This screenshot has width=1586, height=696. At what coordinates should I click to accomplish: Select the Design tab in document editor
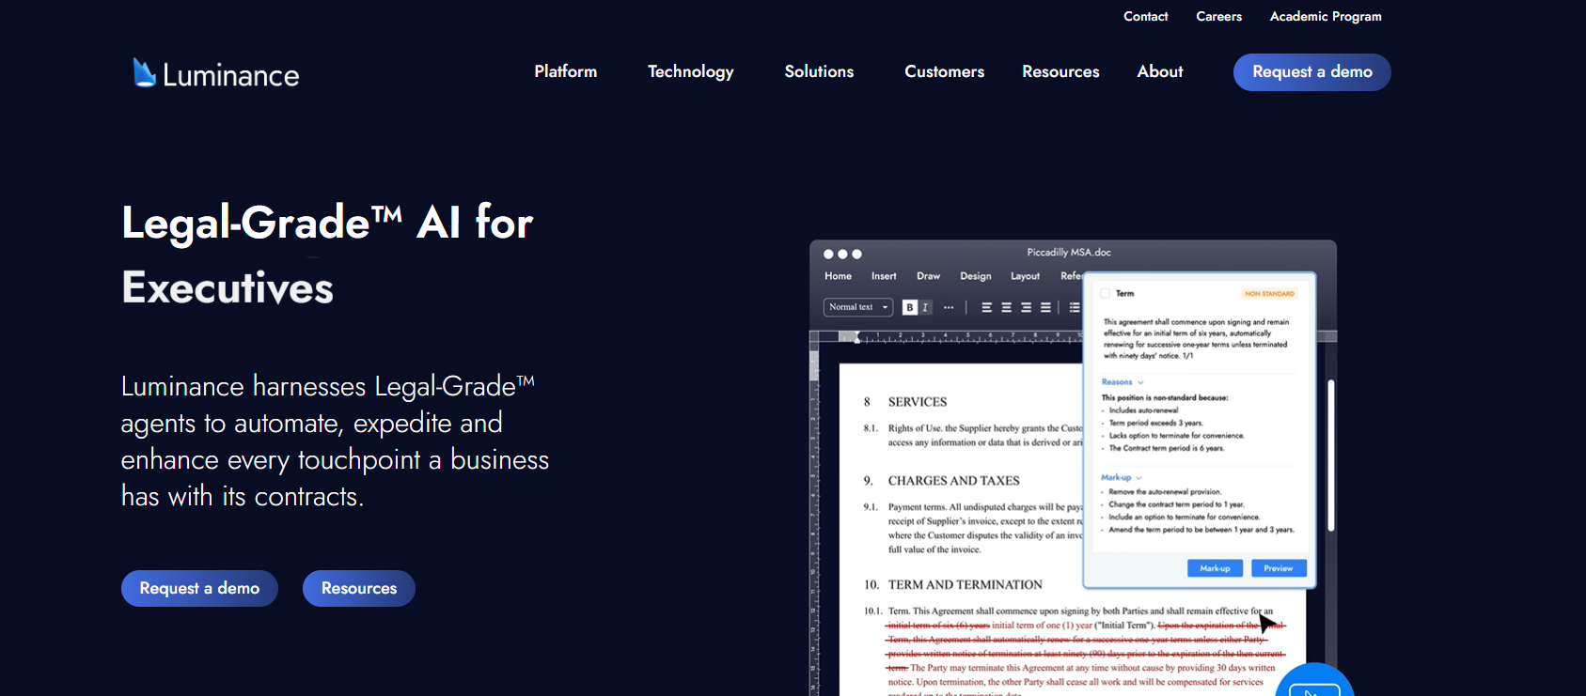click(976, 276)
